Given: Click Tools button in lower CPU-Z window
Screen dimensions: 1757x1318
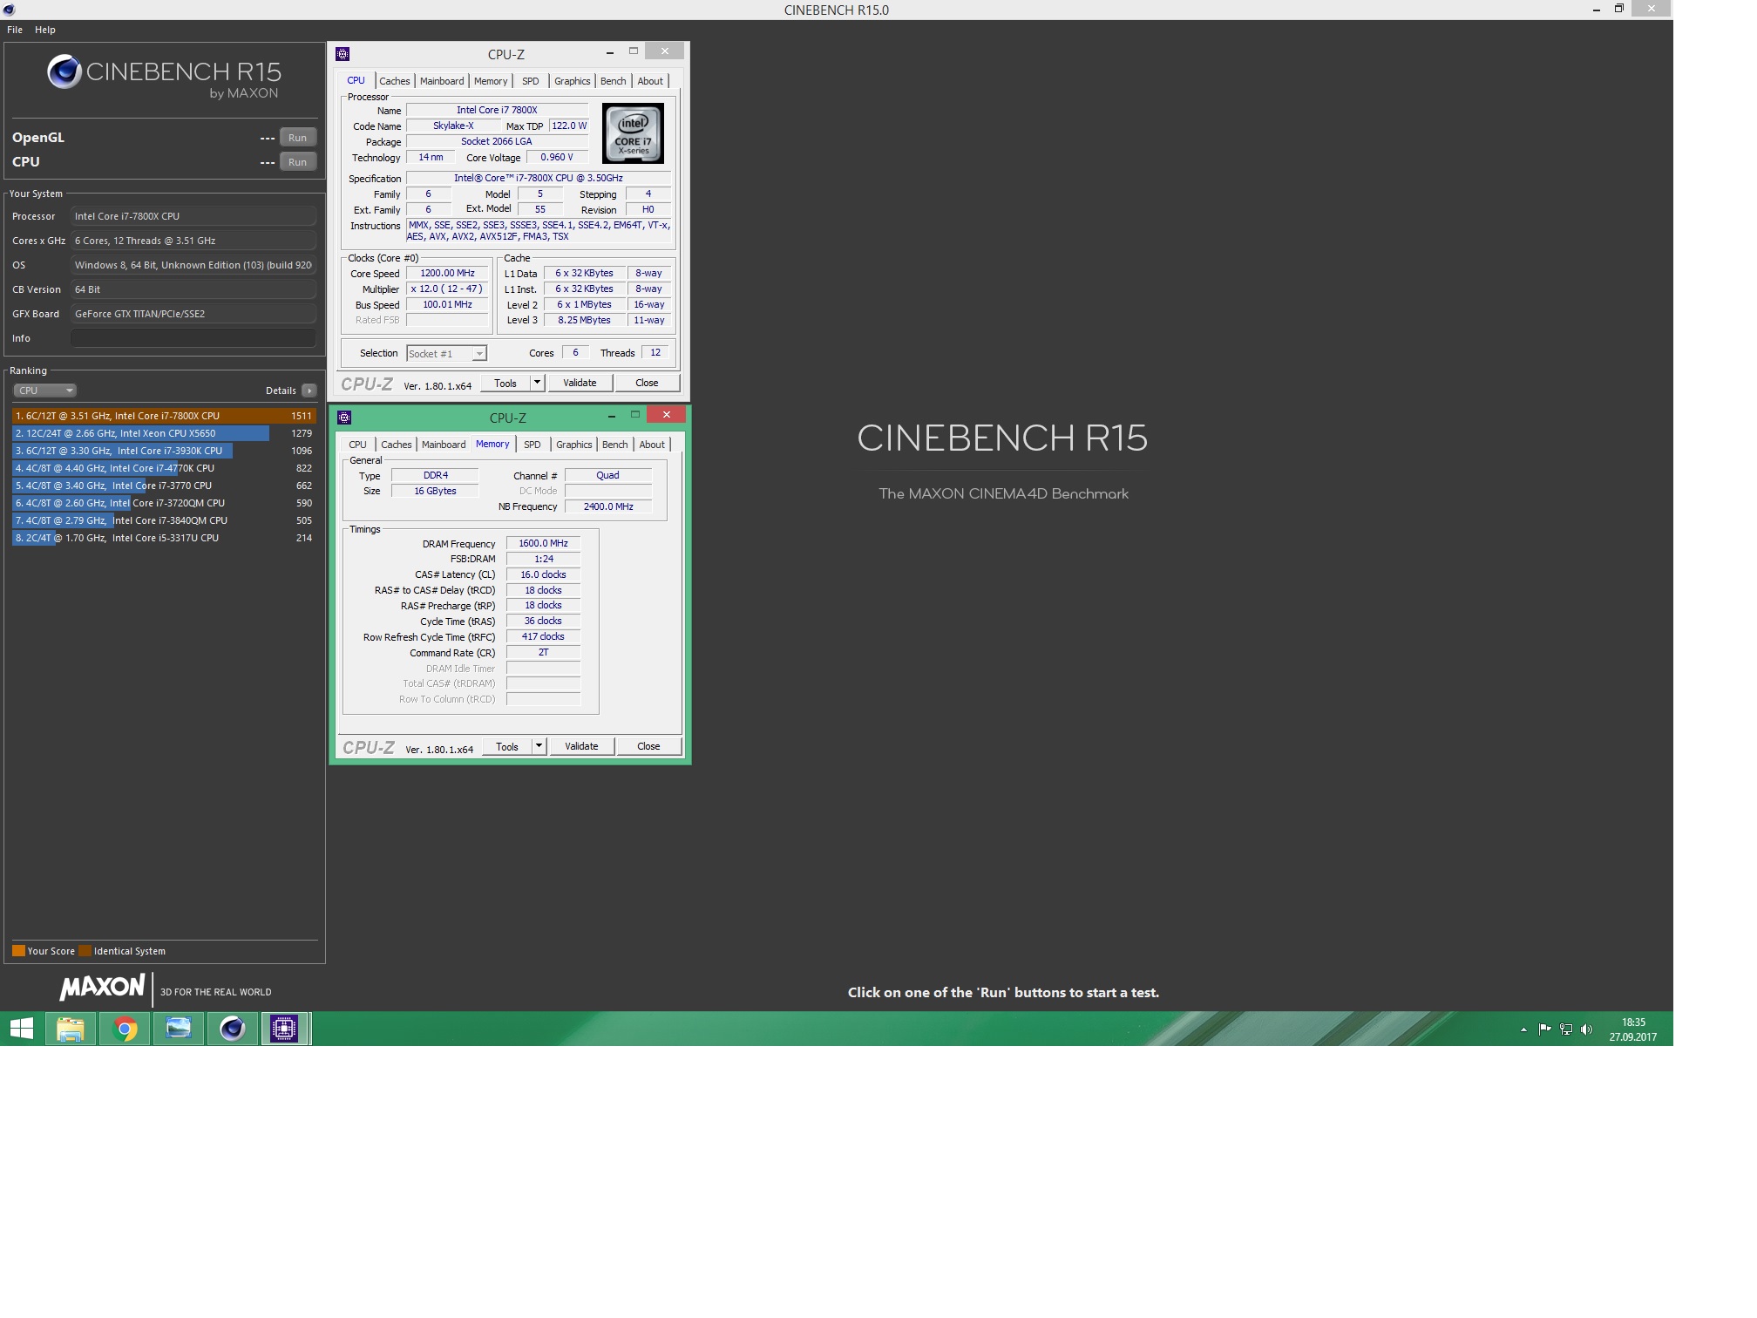Looking at the screenshot, I should pyautogui.click(x=507, y=747).
